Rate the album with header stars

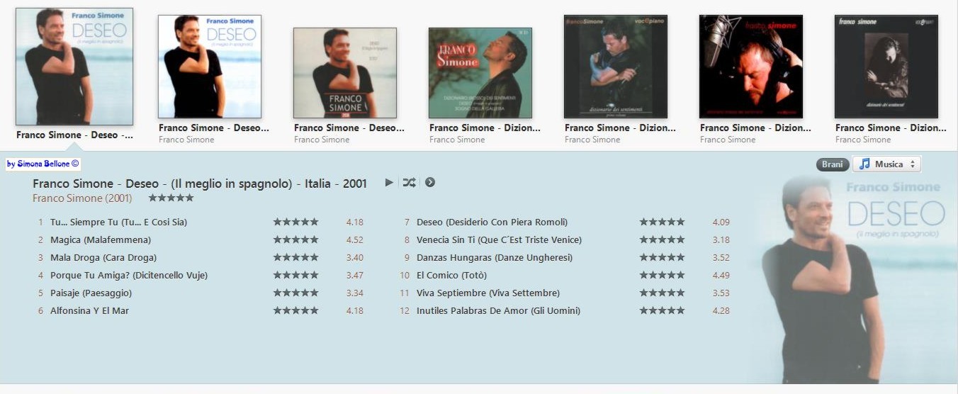pos(171,198)
